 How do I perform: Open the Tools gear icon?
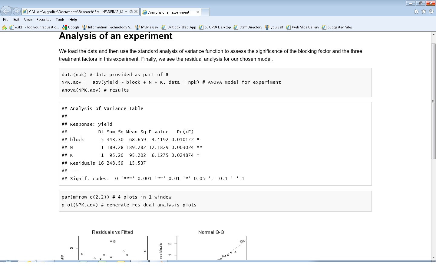click(x=431, y=11)
